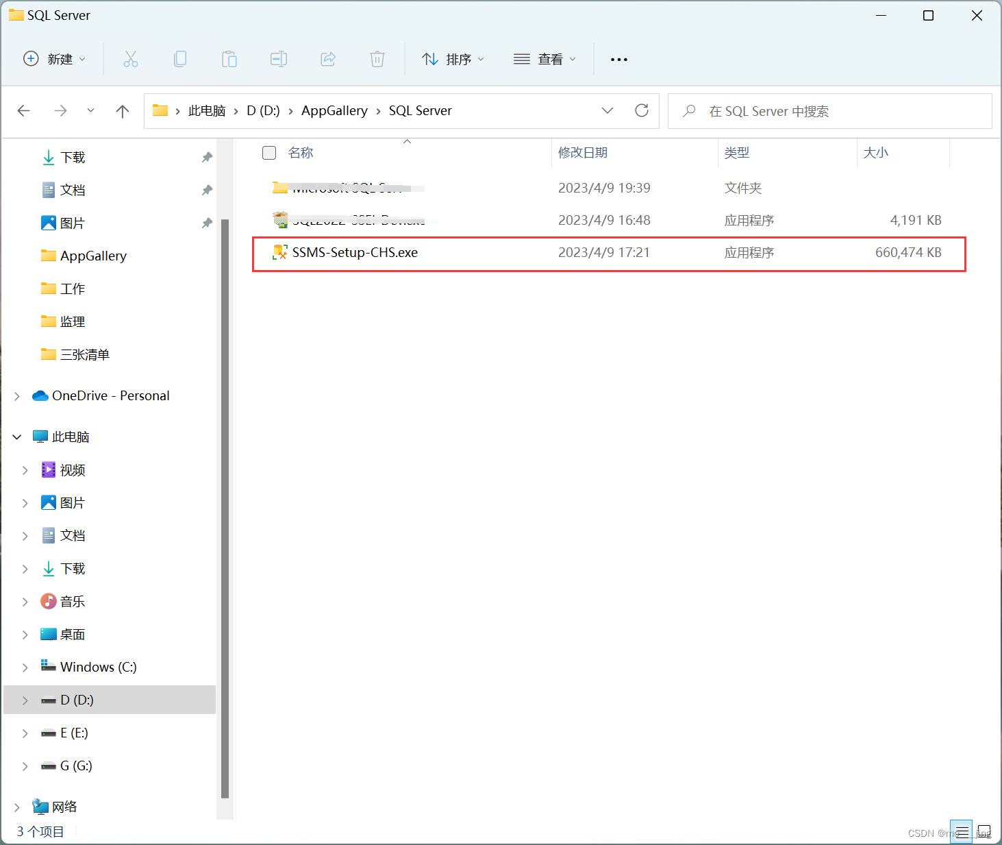Image resolution: width=1002 pixels, height=845 pixels.
Task: Maximize the SQL Server window
Action: coord(929,15)
